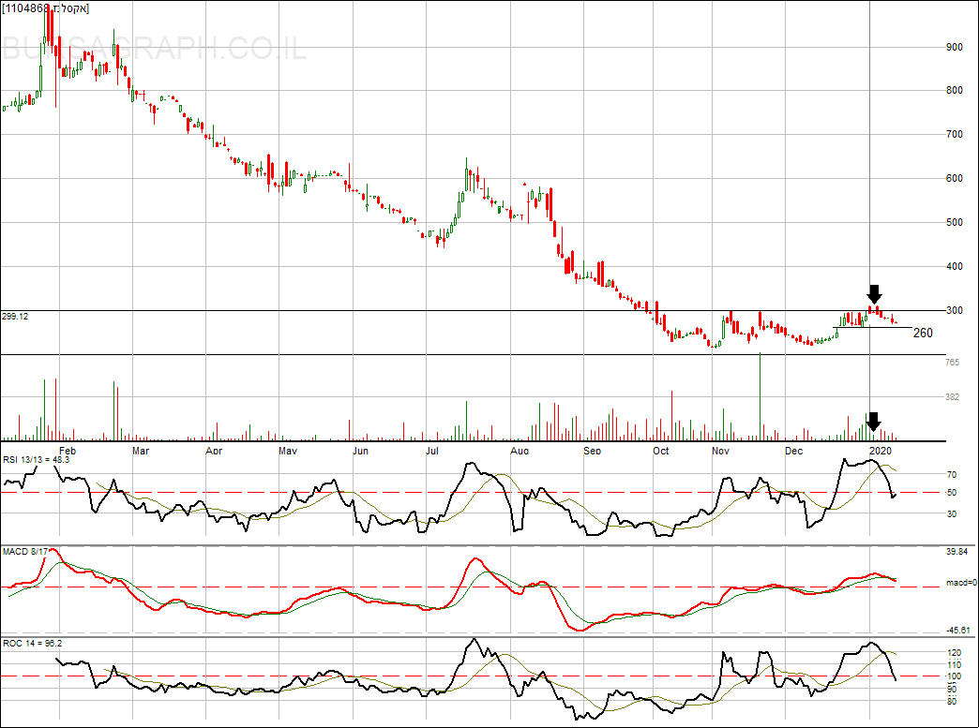The height and width of the screenshot is (728, 979).
Task: Click the 'MACD 8/17' indicator label
Action: 25,552
